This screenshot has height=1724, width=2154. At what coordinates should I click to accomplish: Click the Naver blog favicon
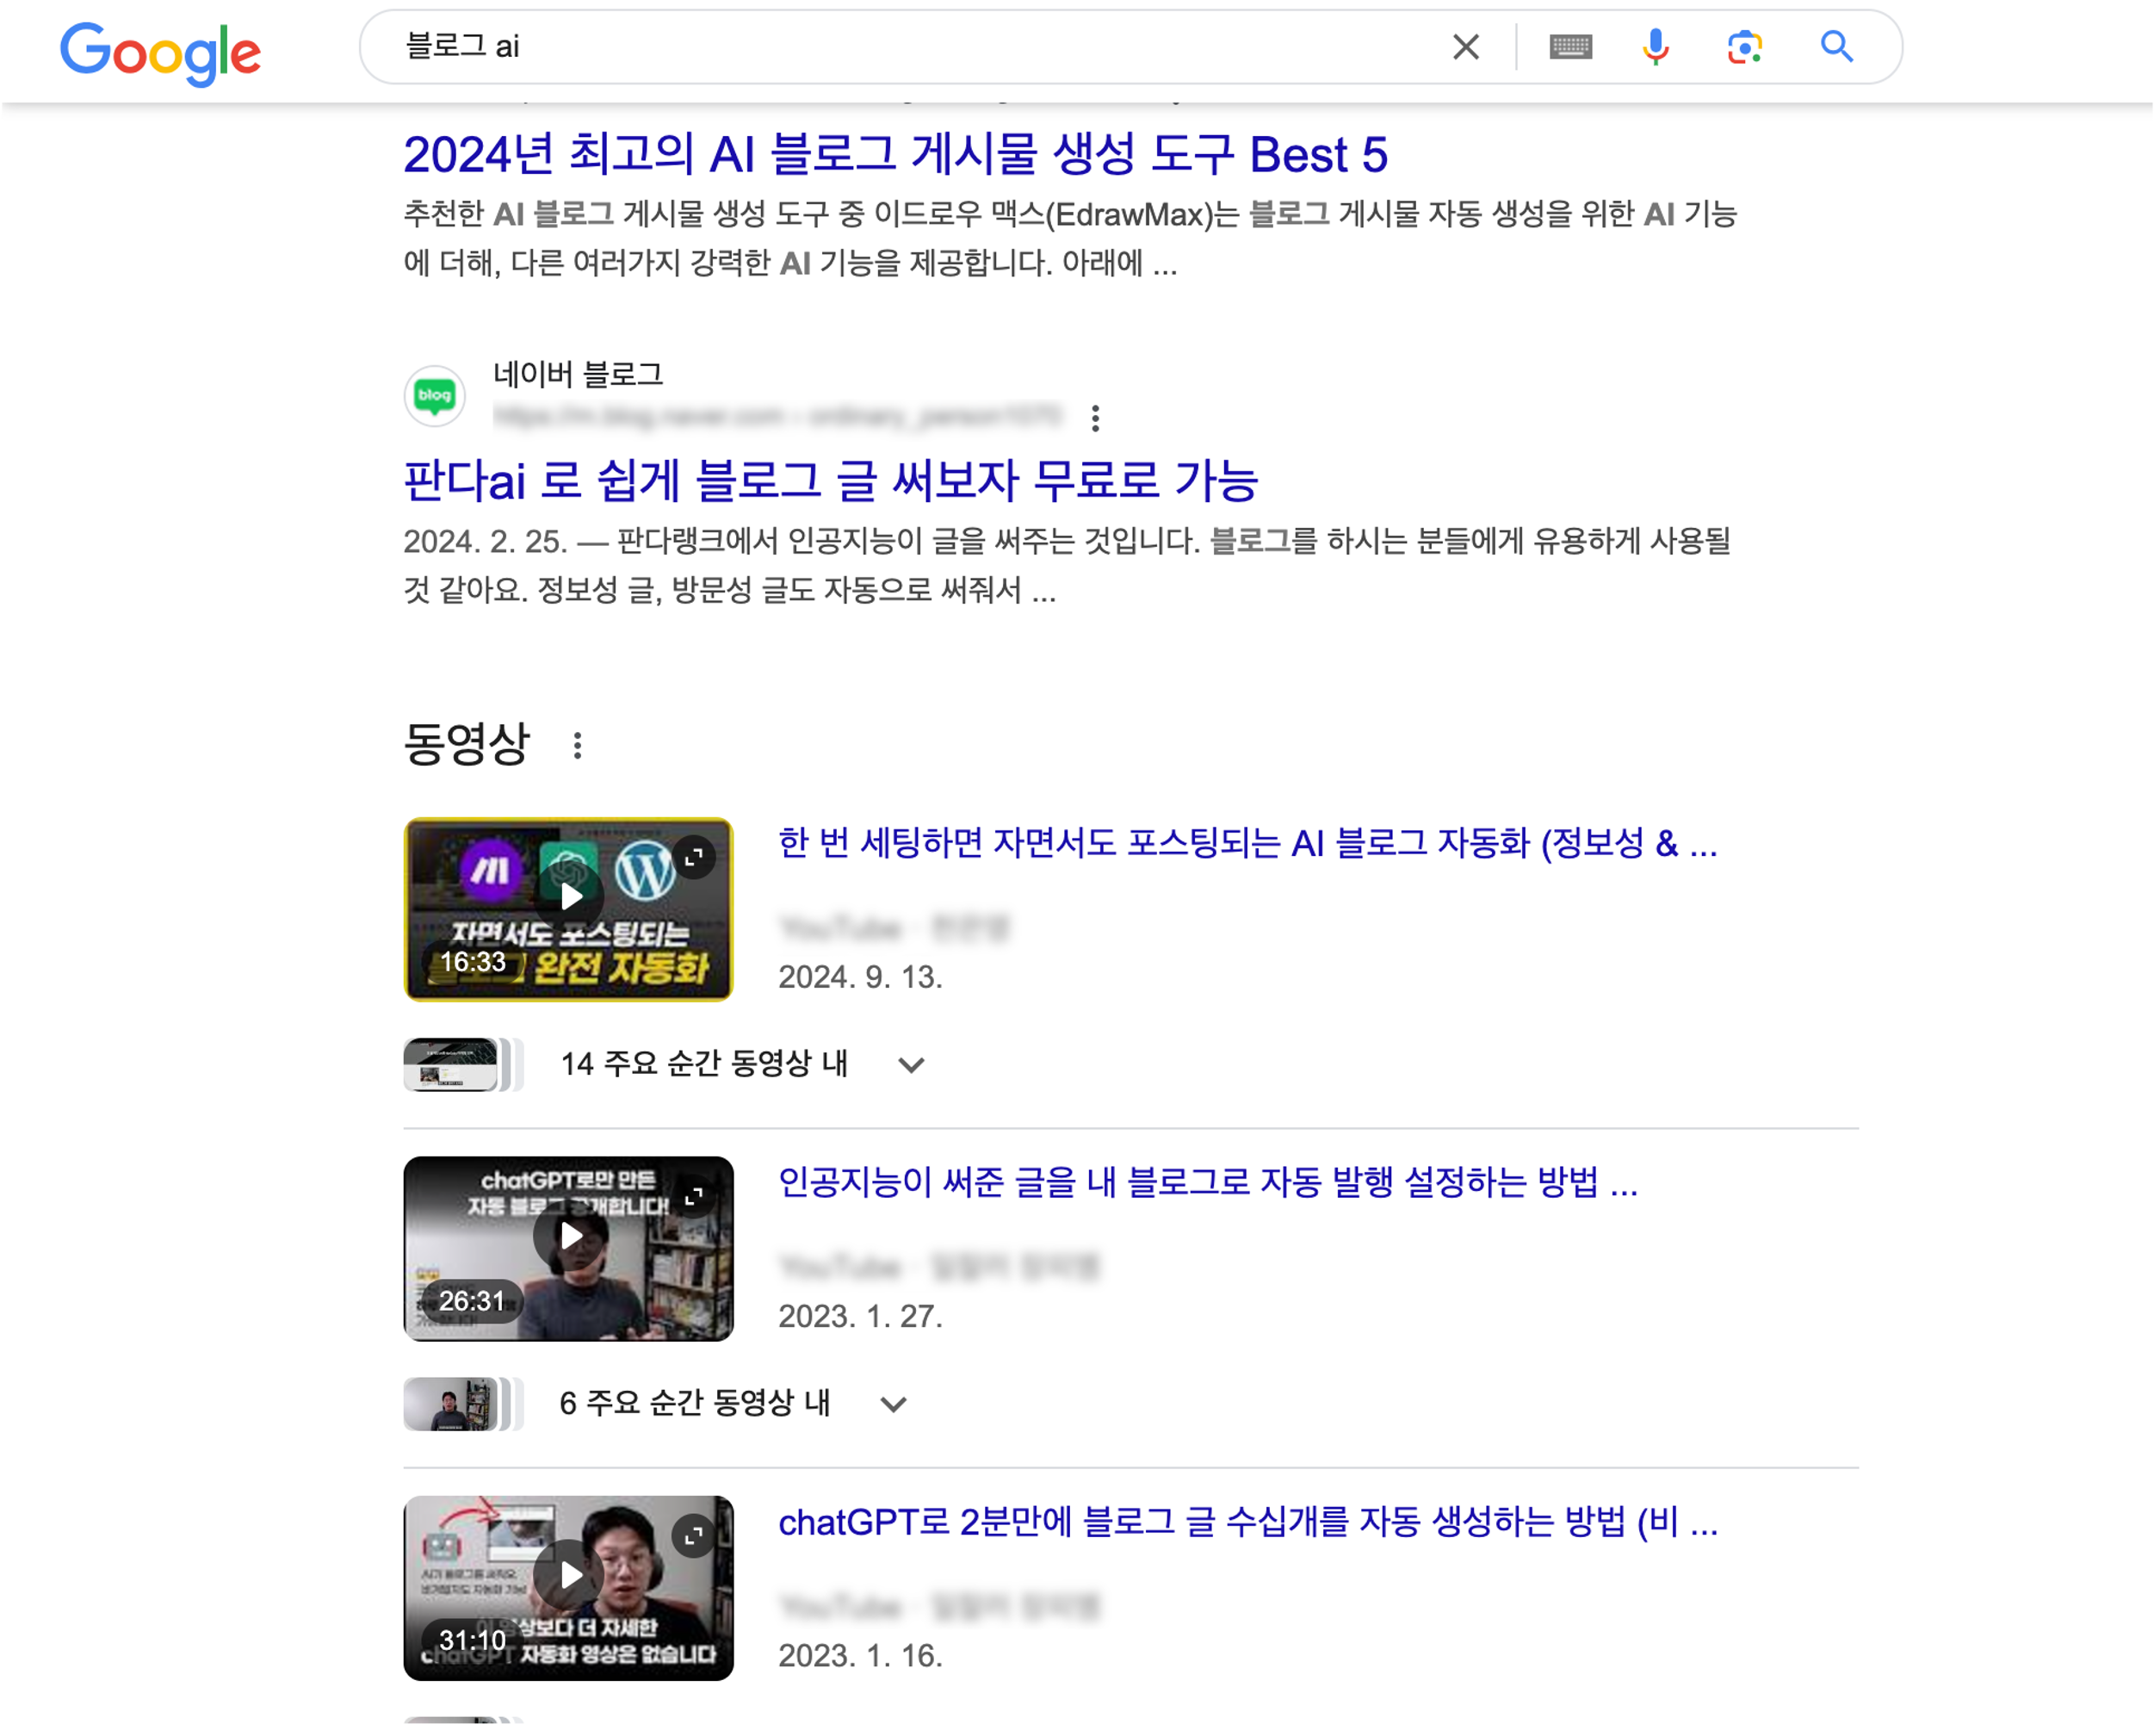click(x=435, y=396)
